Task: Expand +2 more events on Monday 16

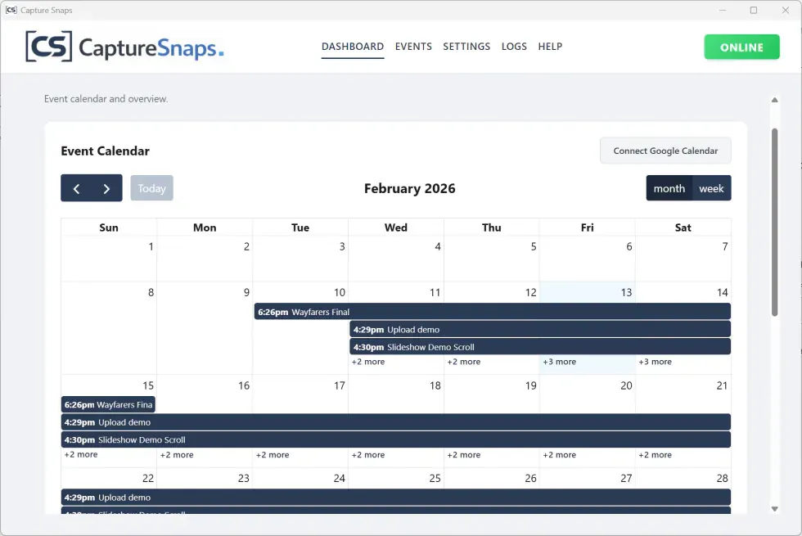Action: click(177, 455)
